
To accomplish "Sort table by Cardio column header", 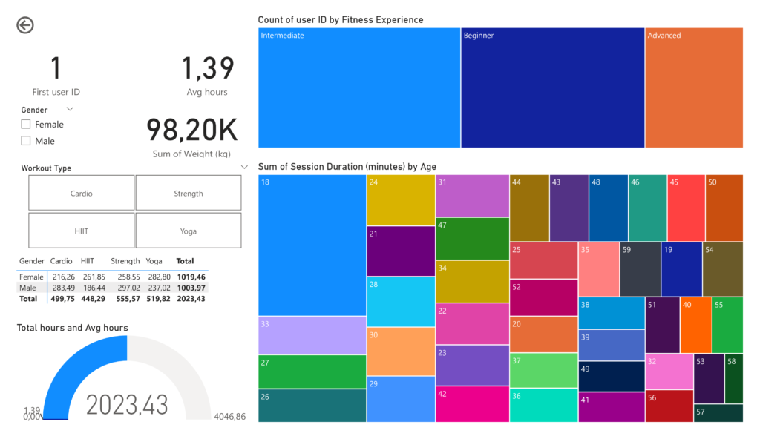I will [x=61, y=261].
